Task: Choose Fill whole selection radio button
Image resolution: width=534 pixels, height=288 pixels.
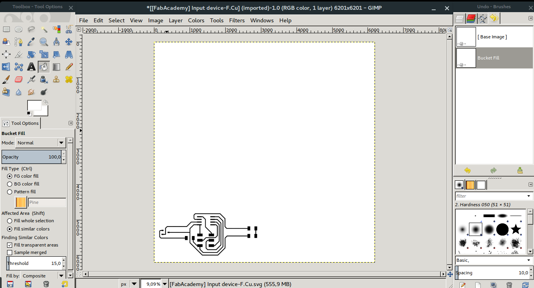Action: pyautogui.click(x=9, y=221)
